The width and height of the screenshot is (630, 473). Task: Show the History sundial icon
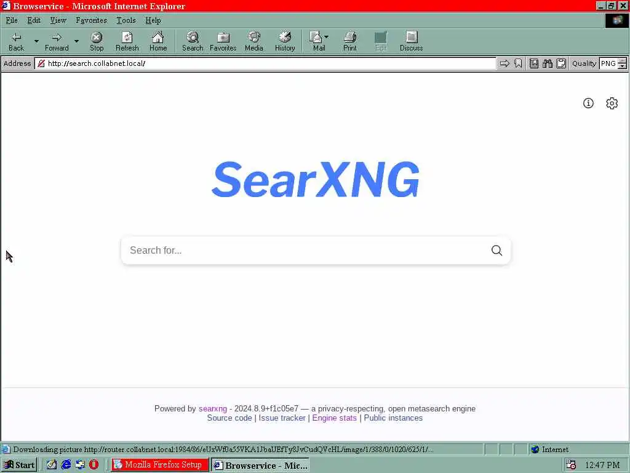(x=285, y=41)
